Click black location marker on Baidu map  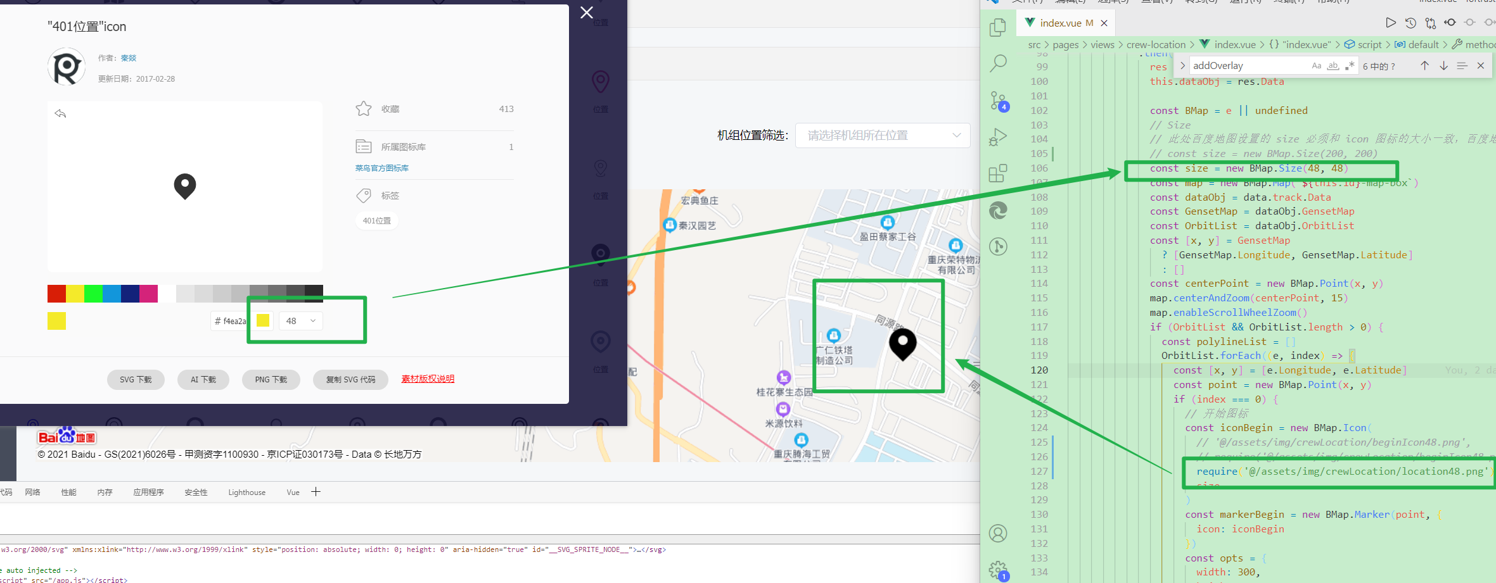pos(903,344)
